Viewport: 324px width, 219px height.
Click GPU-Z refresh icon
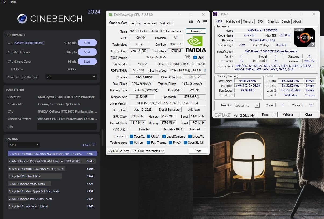[198, 22]
